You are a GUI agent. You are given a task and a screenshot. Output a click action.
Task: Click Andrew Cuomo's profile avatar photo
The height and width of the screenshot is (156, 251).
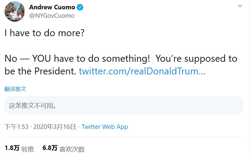[14, 11]
